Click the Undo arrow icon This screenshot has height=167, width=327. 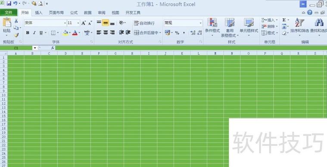coord(15,3)
